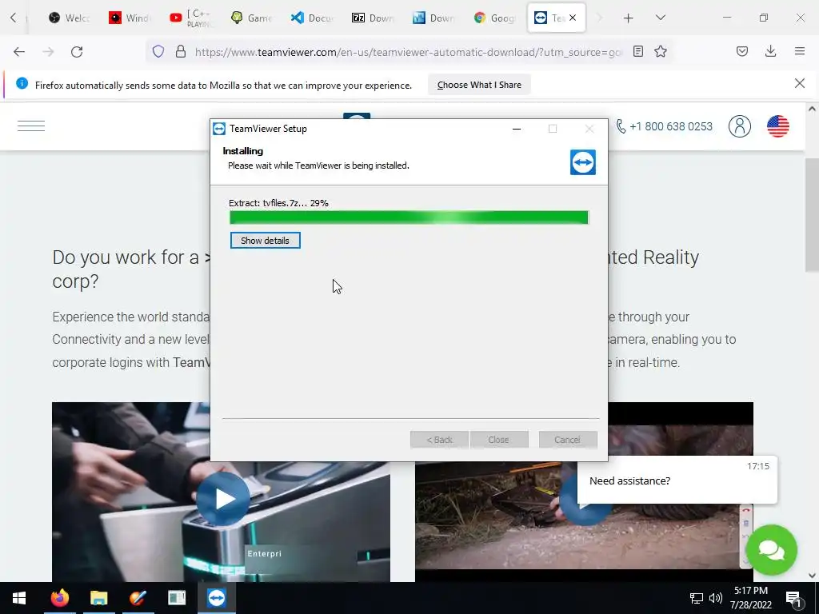Open Firefox application menu
Viewport: 819px width, 614px height.
tap(800, 51)
